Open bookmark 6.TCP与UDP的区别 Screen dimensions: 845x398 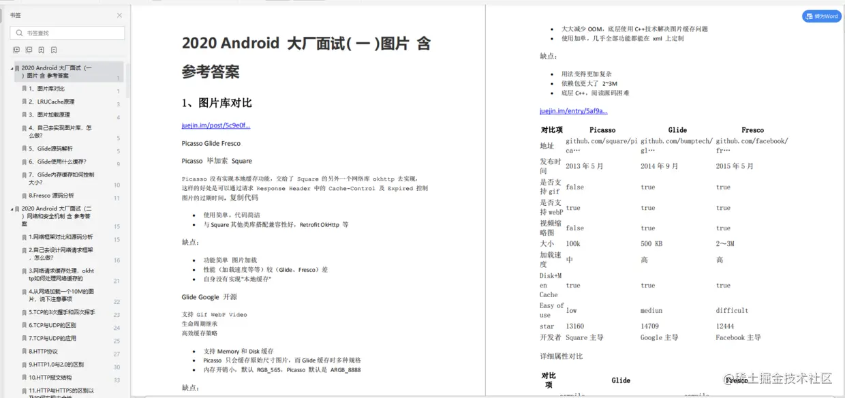pyautogui.click(x=52, y=326)
